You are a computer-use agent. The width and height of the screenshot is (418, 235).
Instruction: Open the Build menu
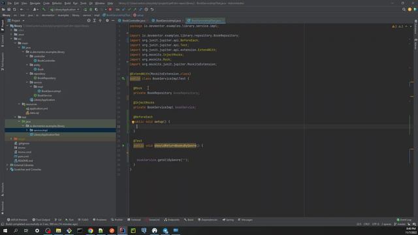point(67,3)
